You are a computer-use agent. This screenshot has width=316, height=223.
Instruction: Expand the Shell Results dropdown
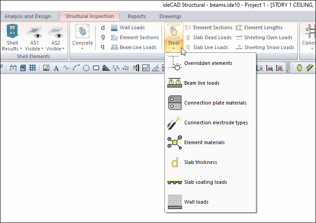pos(13,37)
